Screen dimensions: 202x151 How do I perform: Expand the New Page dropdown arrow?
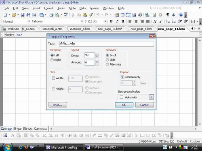[x=9, y=15]
